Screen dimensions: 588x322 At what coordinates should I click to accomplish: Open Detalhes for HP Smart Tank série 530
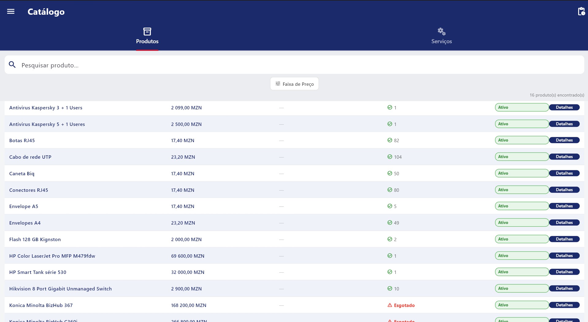pos(564,272)
